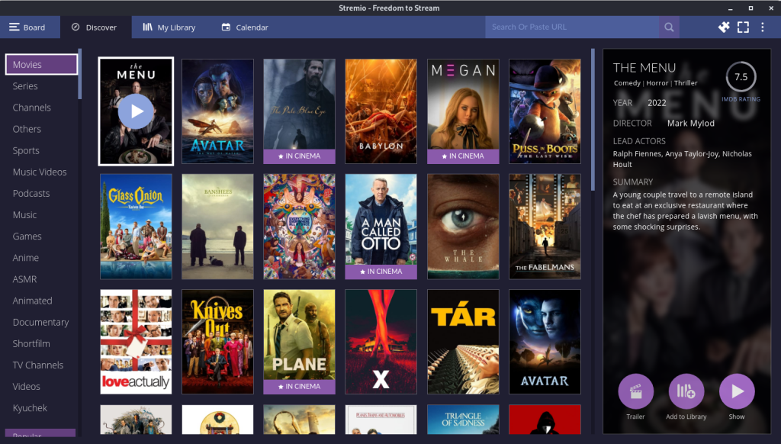The width and height of the screenshot is (781, 444).
Task: Click the movie grid vertical scrollbar
Action: pyautogui.click(x=593, y=122)
